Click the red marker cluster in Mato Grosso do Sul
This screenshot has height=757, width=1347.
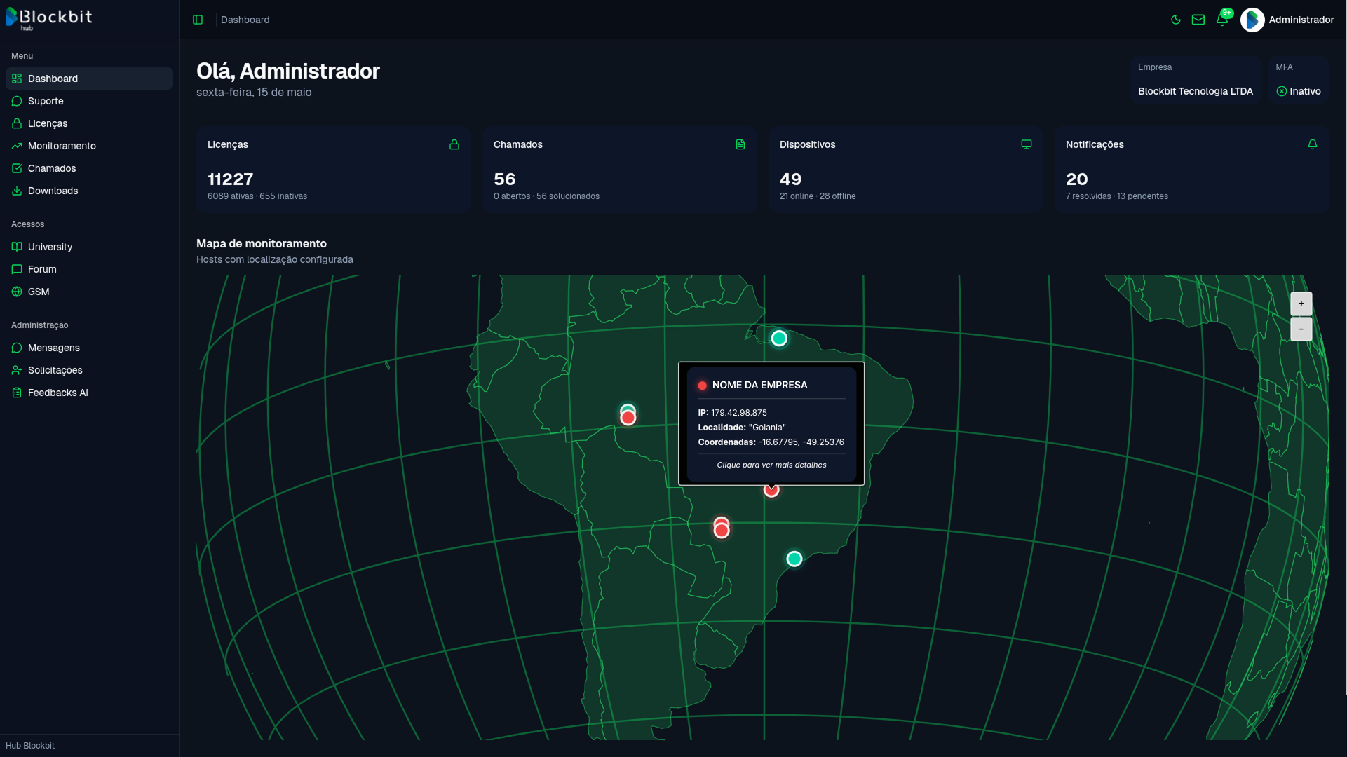pos(722,529)
